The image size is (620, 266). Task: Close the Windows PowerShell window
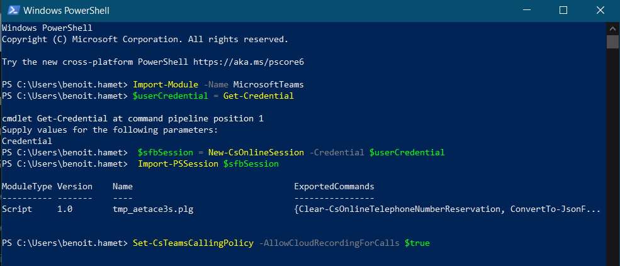tap(592, 10)
